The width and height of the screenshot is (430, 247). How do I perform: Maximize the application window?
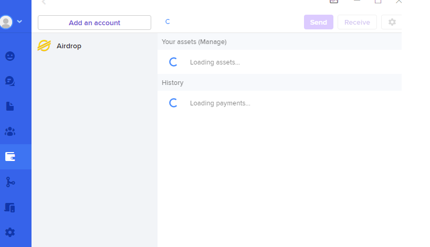point(377,2)
